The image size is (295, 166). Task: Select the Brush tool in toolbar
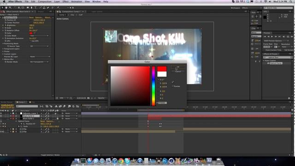point(40,8)
